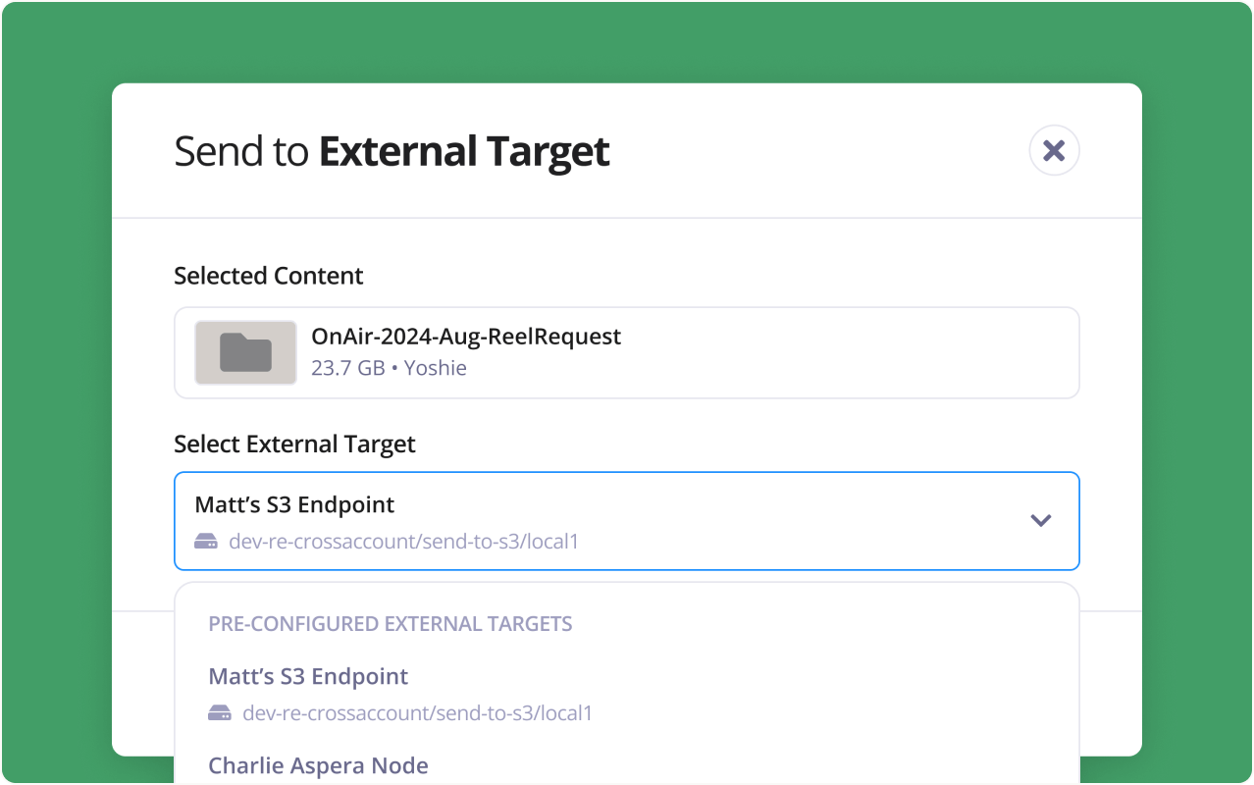Select Matt's S3 Endpoint from pre-configured list
The height and width of the screenshot is (785, 1254).
click(308, 676)
